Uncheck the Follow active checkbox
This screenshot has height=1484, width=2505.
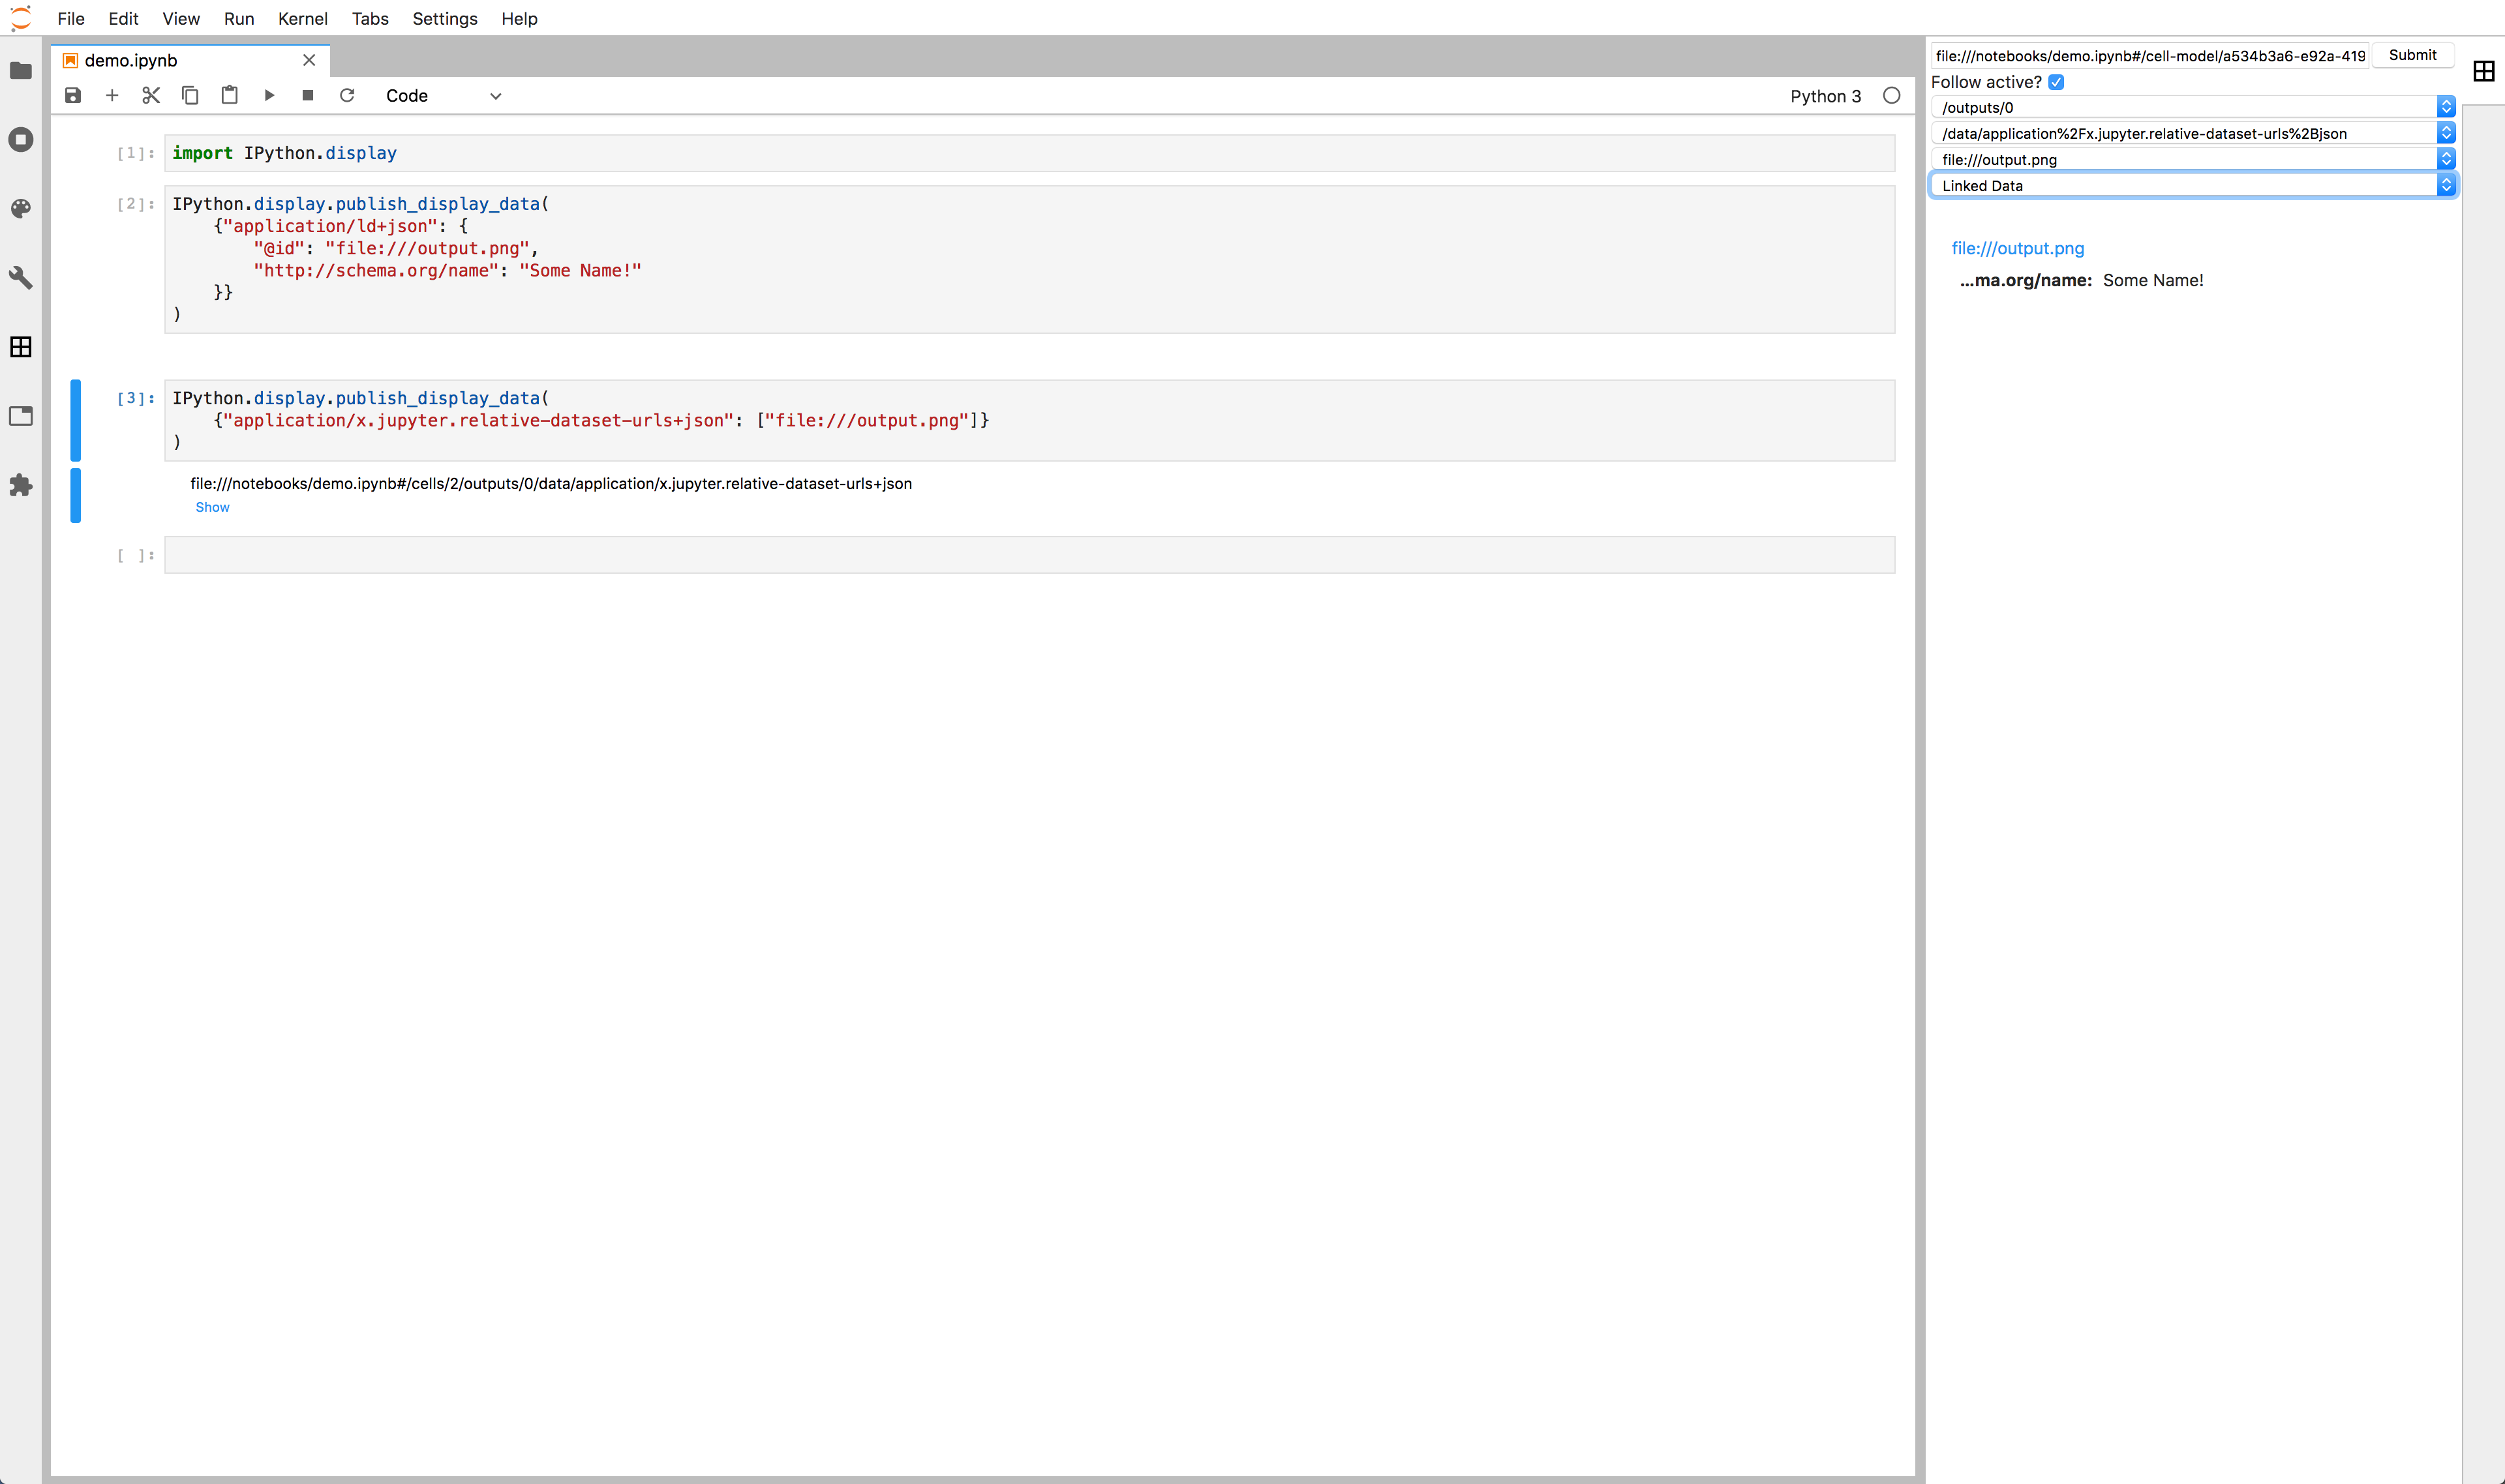pos(2056,82)
